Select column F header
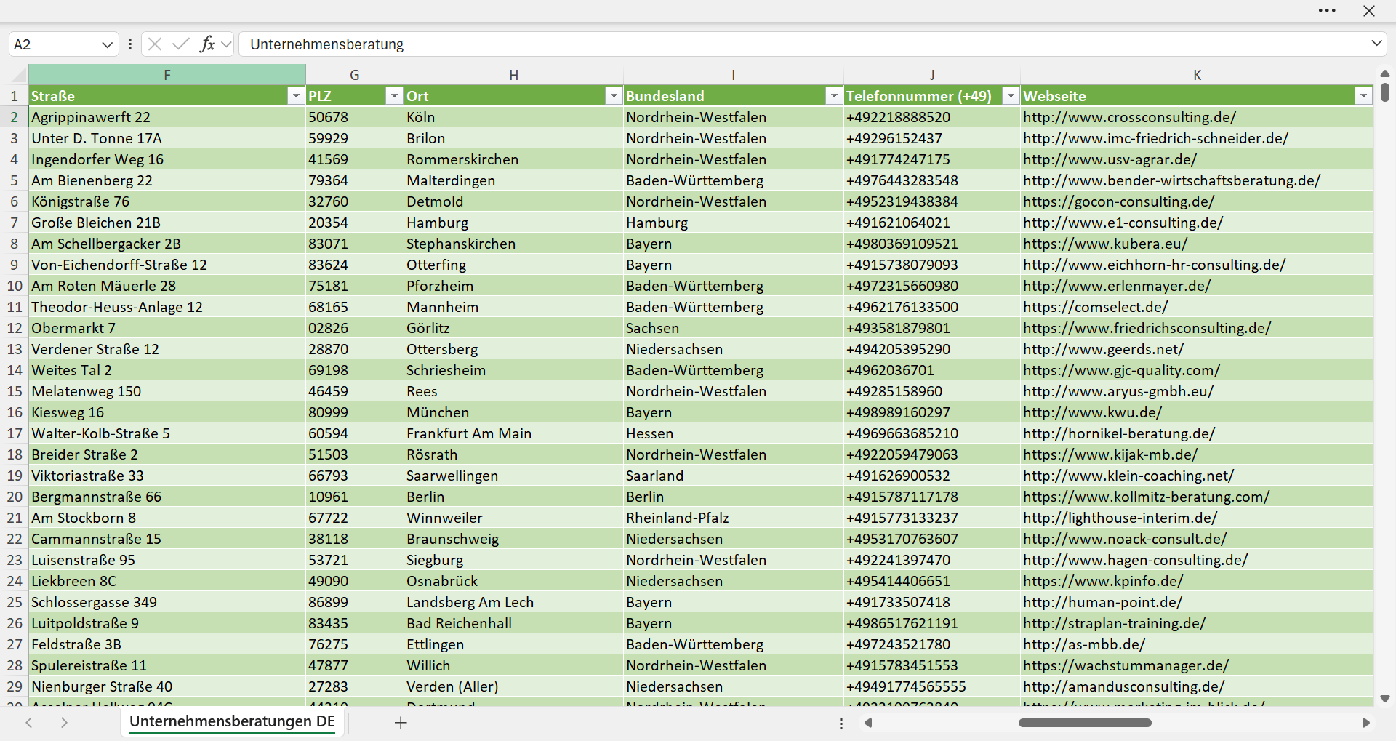This screenshot has width=1396, height=741. 167,75
